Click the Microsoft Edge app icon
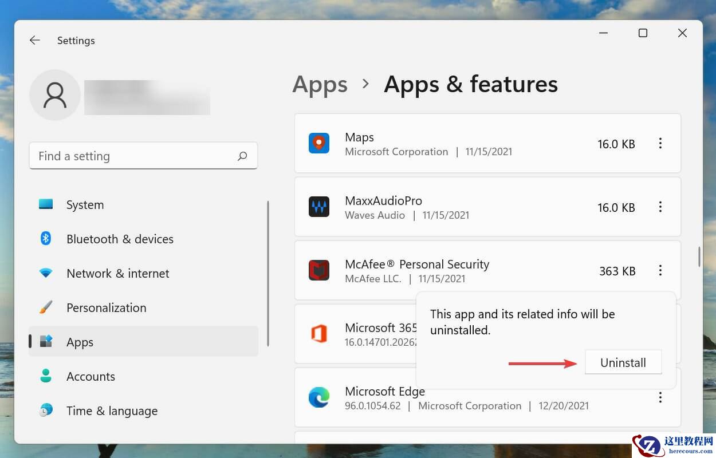This screenshot has height=458, width=716. 319,397
